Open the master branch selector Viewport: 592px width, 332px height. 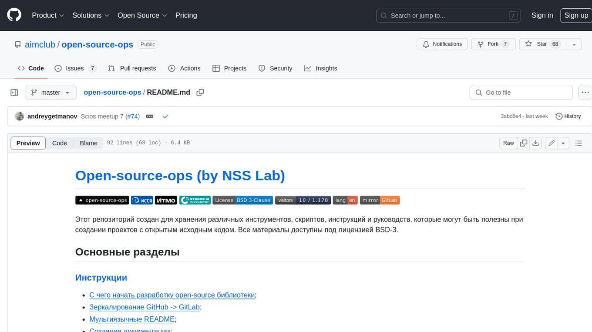click(50, 93)
